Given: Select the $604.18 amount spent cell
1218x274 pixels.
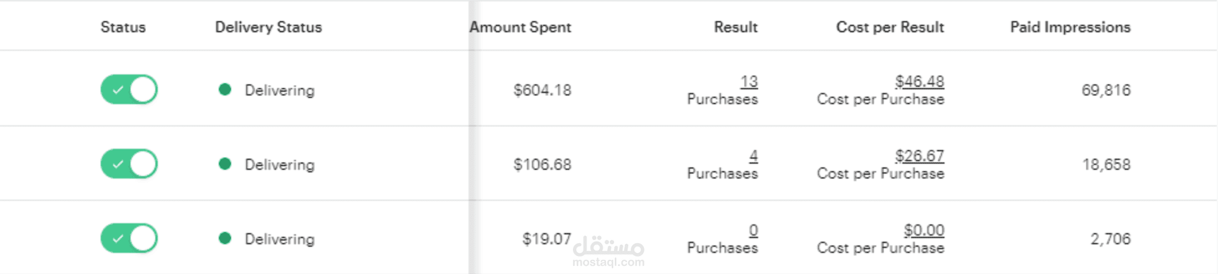Looking at the screenshot, I should [542, 91].
